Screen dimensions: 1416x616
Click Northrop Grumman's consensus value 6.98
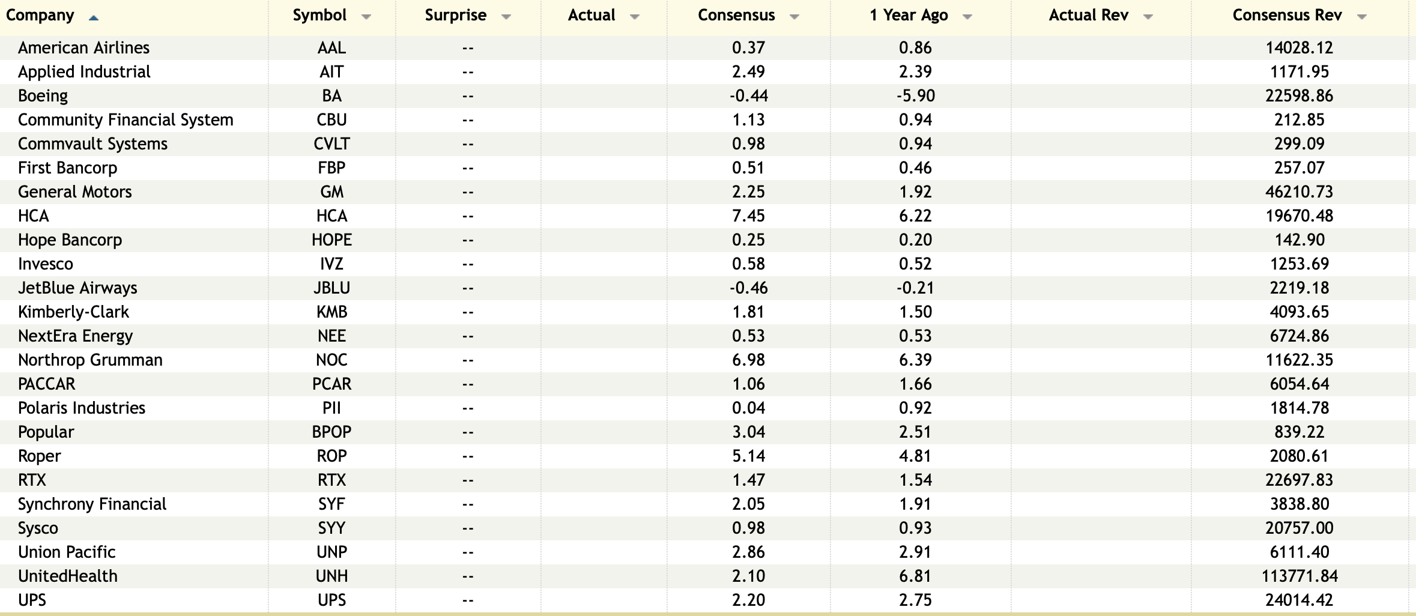[x=748, y=360]
